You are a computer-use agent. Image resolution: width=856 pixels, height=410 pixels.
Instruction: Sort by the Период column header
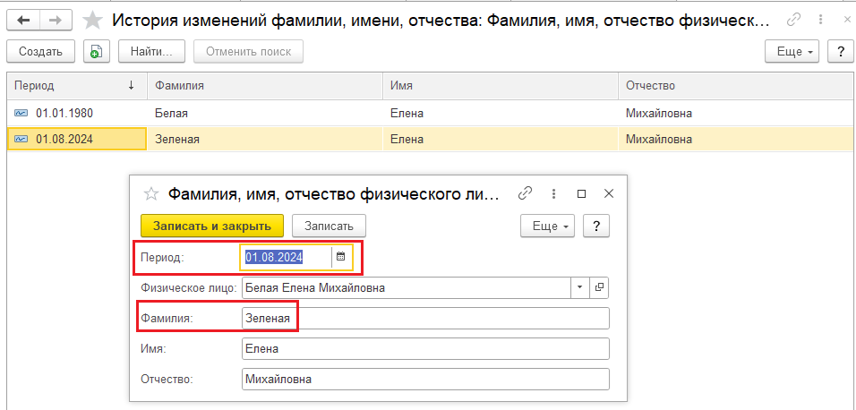click(x=77, y=85)
